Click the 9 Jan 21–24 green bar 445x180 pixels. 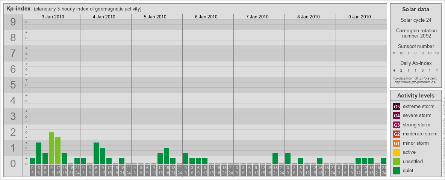coord(384,161)
